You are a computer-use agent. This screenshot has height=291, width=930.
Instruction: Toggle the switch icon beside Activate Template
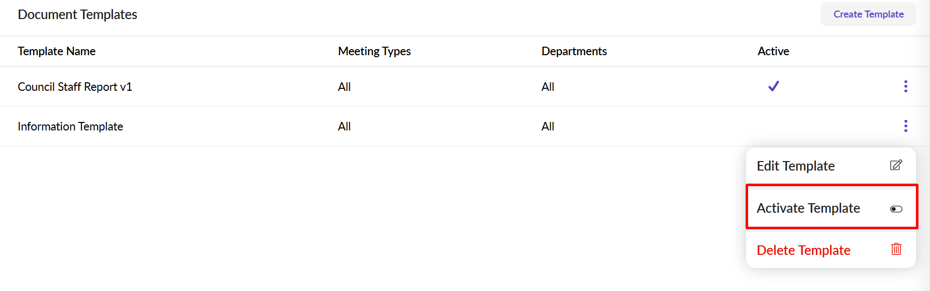[x=896, y=209]
